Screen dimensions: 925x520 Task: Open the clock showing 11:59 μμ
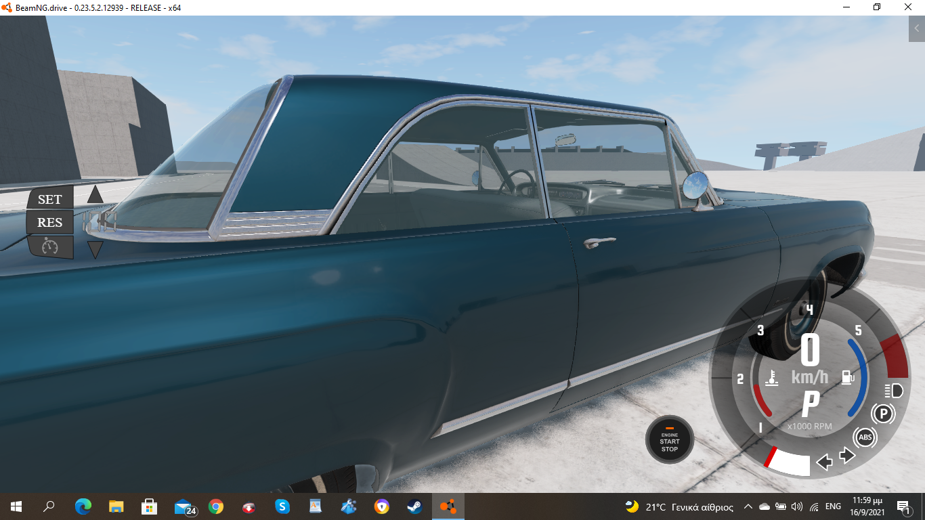[x=869, y=506]
